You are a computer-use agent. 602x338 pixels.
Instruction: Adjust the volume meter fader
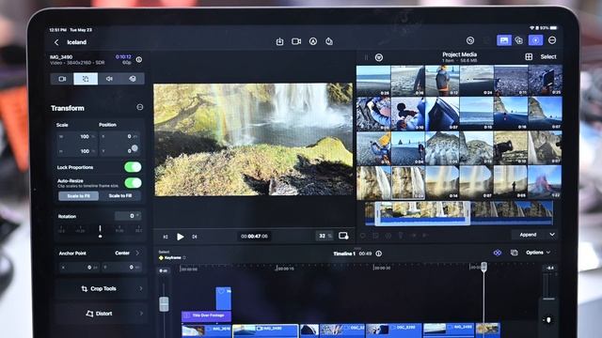point(549,298)
